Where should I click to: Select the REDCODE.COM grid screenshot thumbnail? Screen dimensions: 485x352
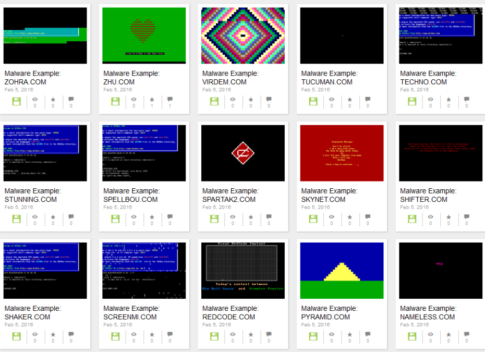pos(243,270)
